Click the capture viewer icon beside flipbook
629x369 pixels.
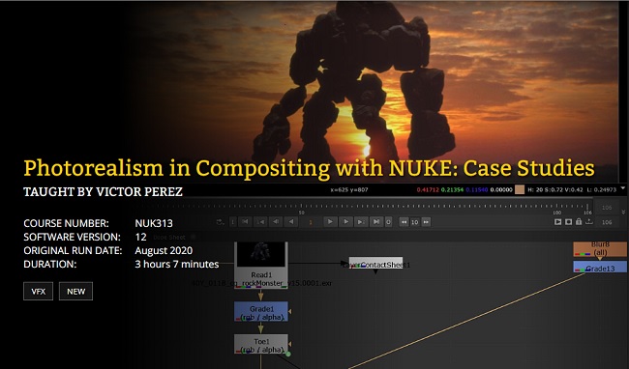click(x=568, y=222)
